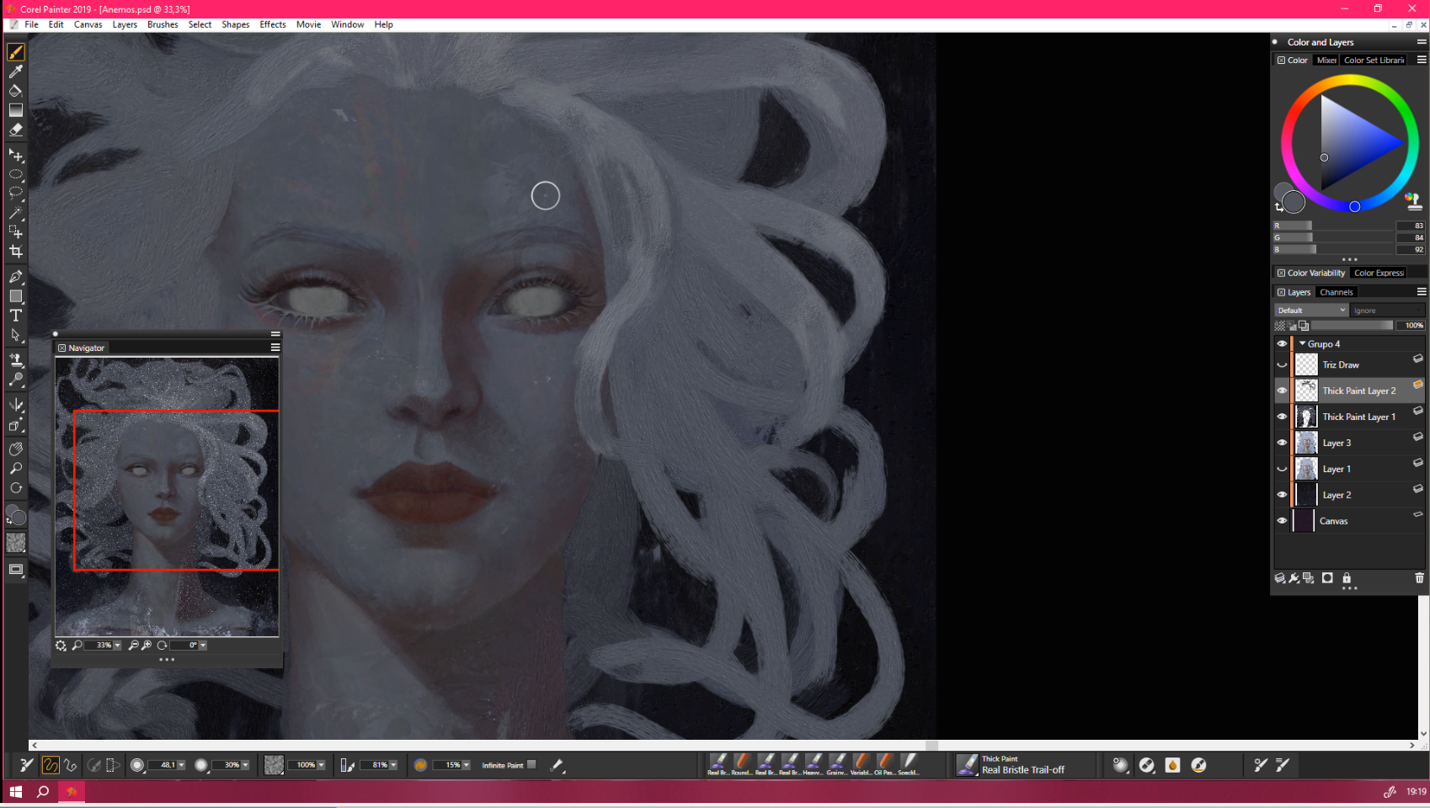Switch to the Channels tab

point(1337,292)
